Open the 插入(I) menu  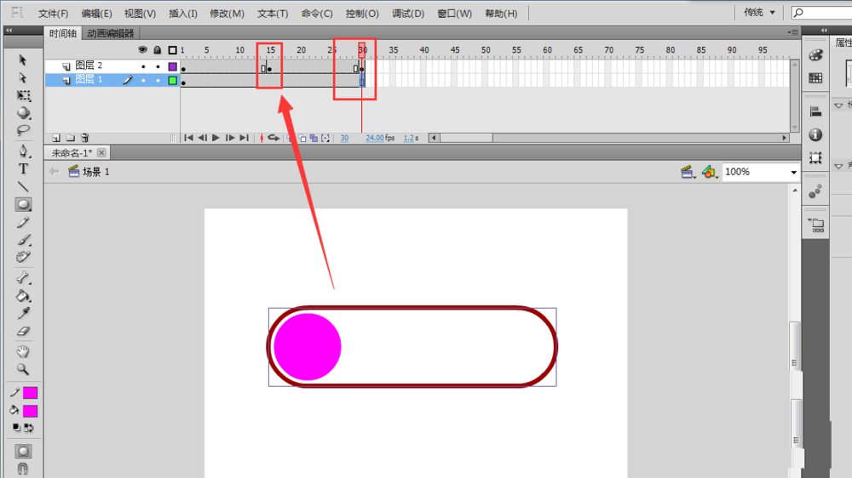point(183,14)
